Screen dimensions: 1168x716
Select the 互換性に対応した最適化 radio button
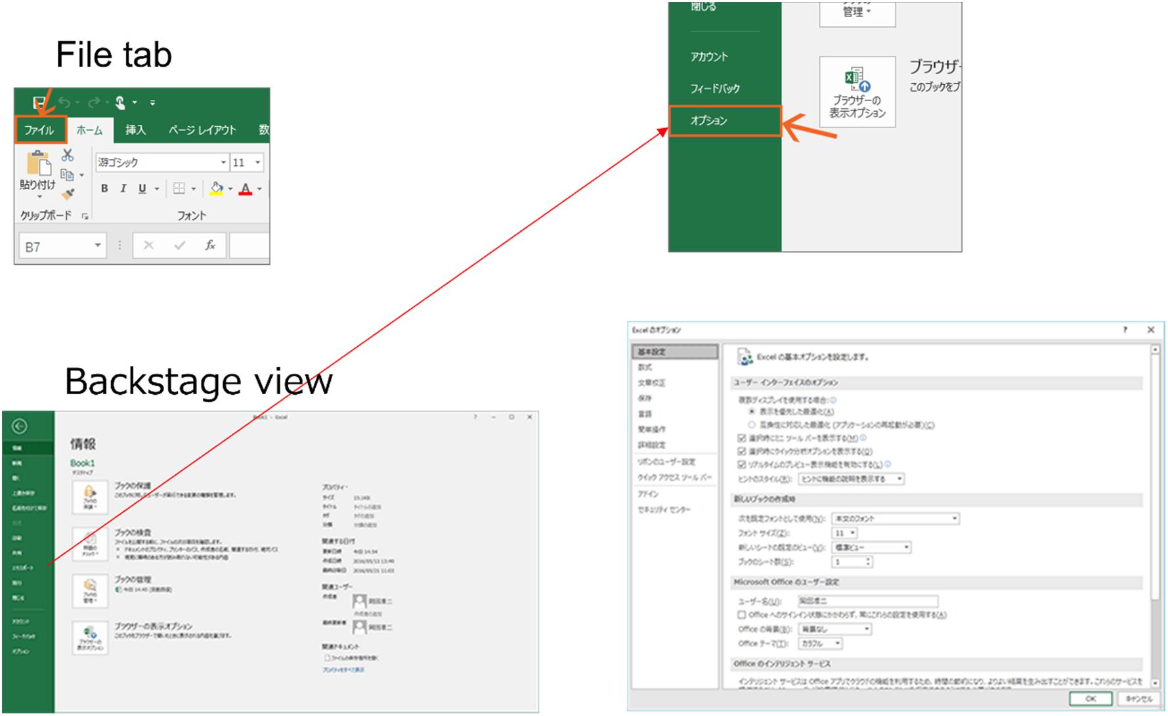tap(752, 424)
